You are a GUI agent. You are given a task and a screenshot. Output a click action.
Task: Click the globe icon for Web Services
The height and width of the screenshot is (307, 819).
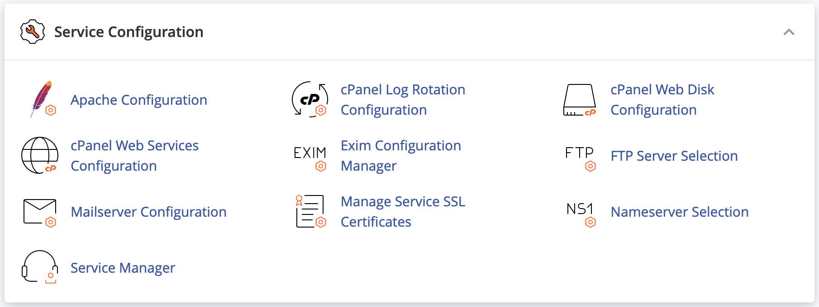click(40, 155)
